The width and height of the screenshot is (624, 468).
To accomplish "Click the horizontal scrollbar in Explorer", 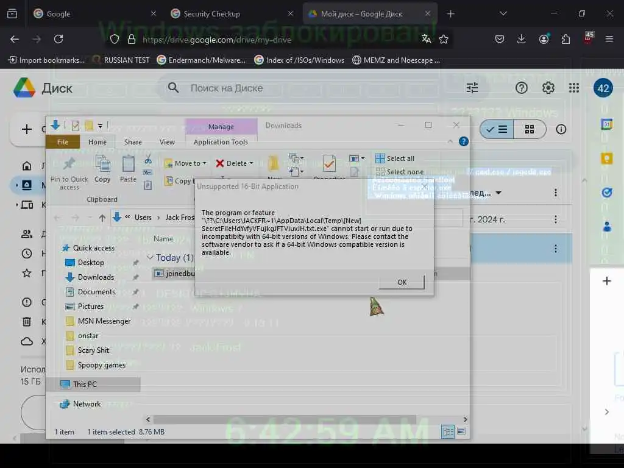I will (285, 419).
